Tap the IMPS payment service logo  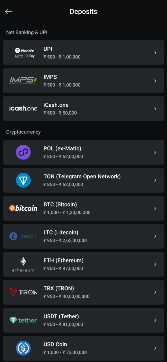[x=23, y=81]
